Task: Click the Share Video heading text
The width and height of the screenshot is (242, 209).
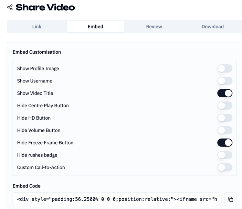Action: (x=45, y=7)
